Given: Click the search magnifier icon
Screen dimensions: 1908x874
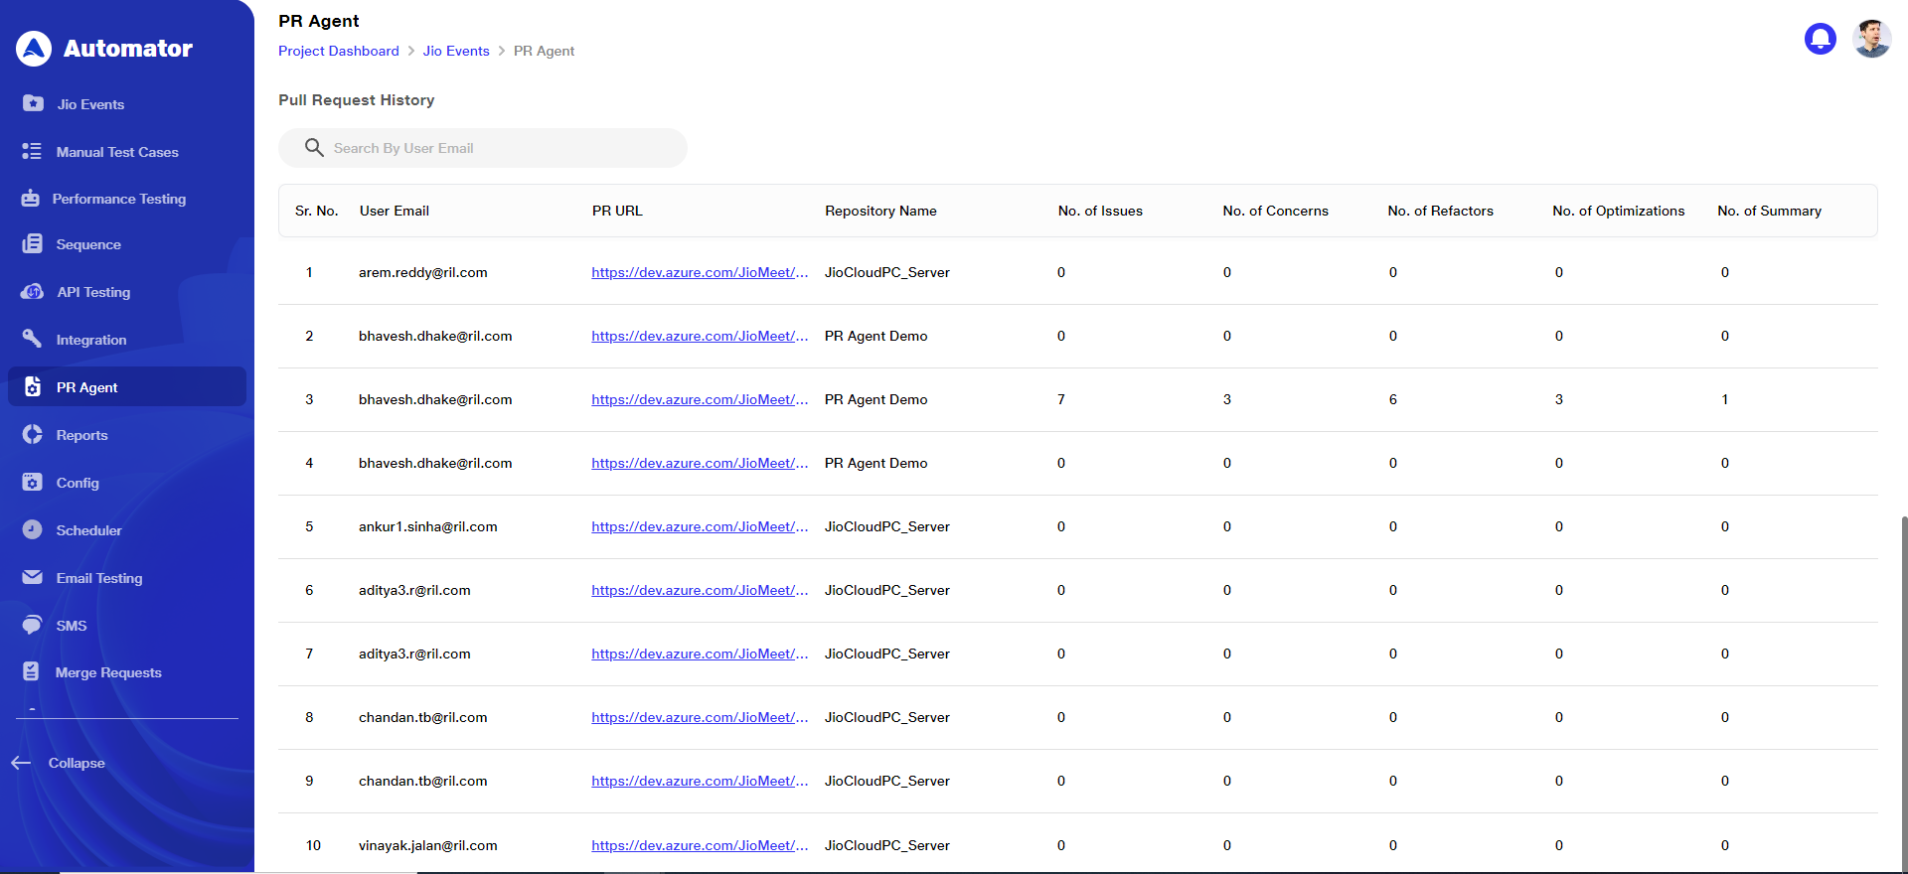Looking at the screenshot, I should [x=314, y=148].
